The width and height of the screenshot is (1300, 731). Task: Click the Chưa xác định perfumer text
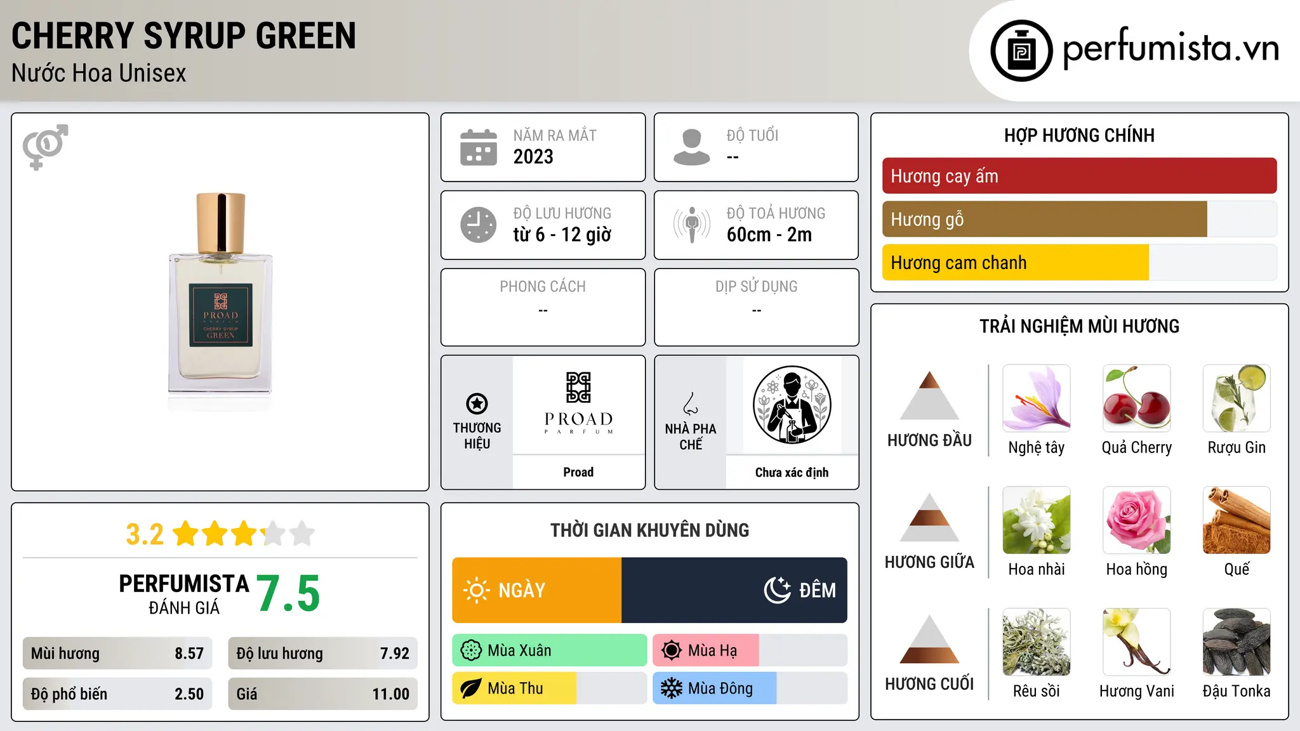point(792,472)
